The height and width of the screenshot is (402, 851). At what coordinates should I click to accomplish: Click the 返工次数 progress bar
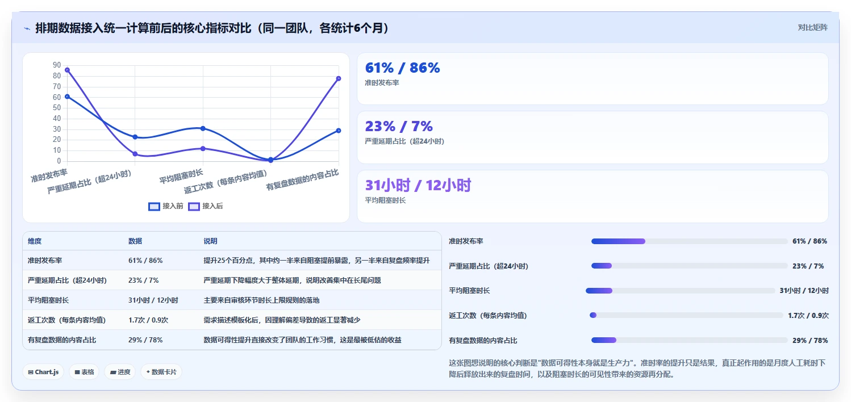686,315
